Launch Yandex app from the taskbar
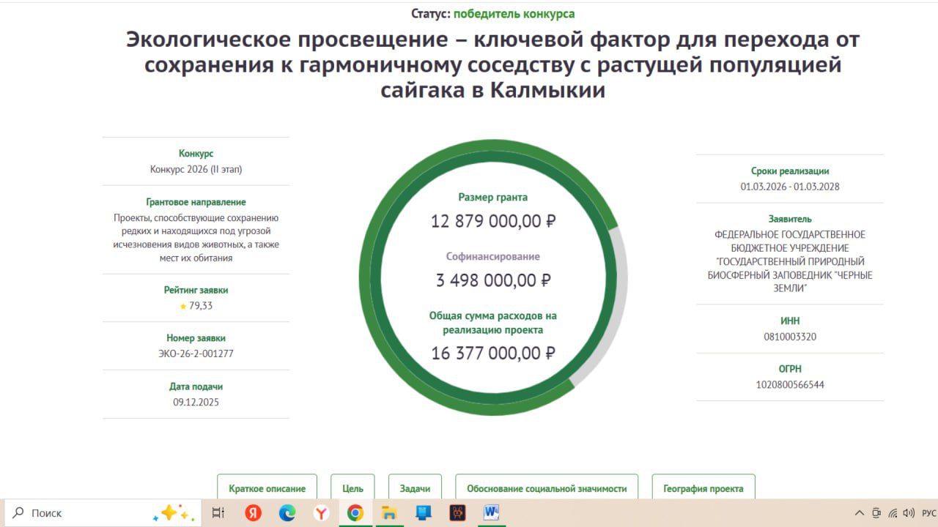The height and width of the screenshot is (527, 938). (253, 513)
